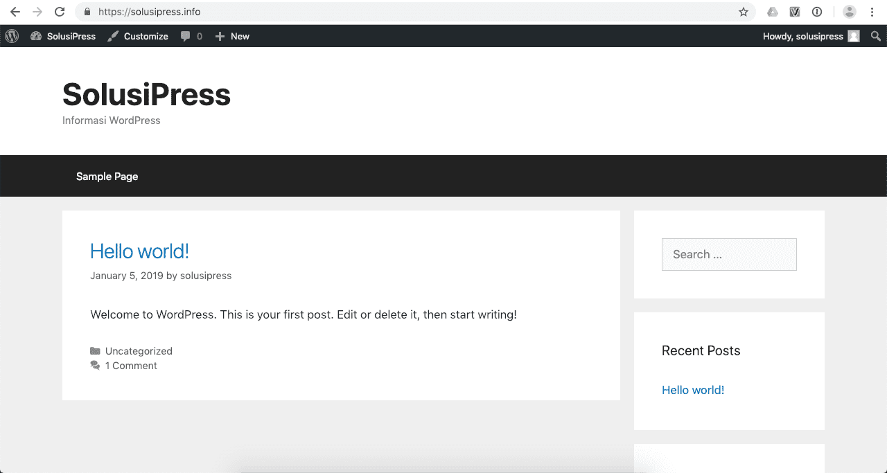Click the browser reload button
The image size is (887, 473).
(x=60, y=12)
